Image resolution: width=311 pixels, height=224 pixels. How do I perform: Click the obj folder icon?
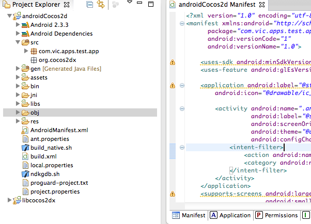coord(25,113)
